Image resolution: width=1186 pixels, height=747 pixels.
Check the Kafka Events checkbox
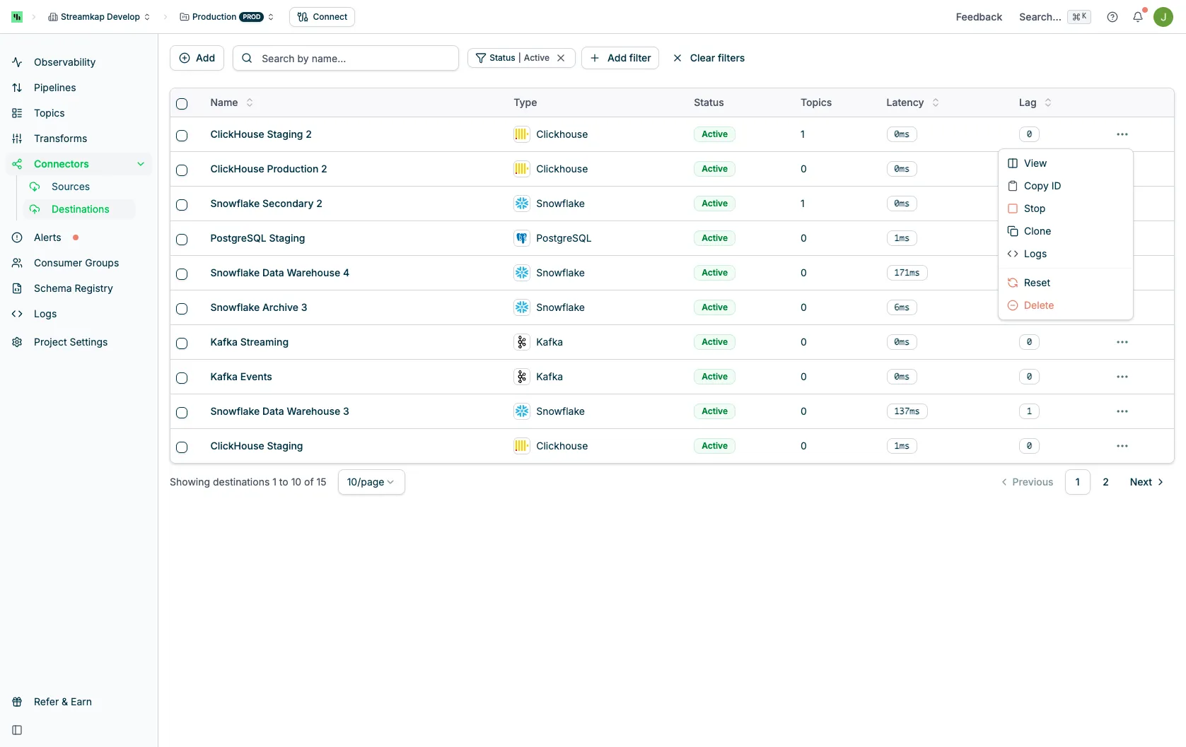pos(182,378)
